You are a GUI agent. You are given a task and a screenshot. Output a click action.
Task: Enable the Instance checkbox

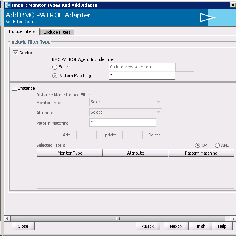[15, 88]
